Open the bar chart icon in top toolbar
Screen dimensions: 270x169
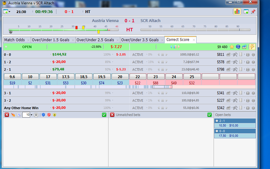[x=237, y=12]
